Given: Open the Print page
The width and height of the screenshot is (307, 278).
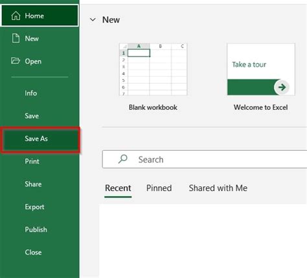Looking at the screenshot, I should (32, 161).
